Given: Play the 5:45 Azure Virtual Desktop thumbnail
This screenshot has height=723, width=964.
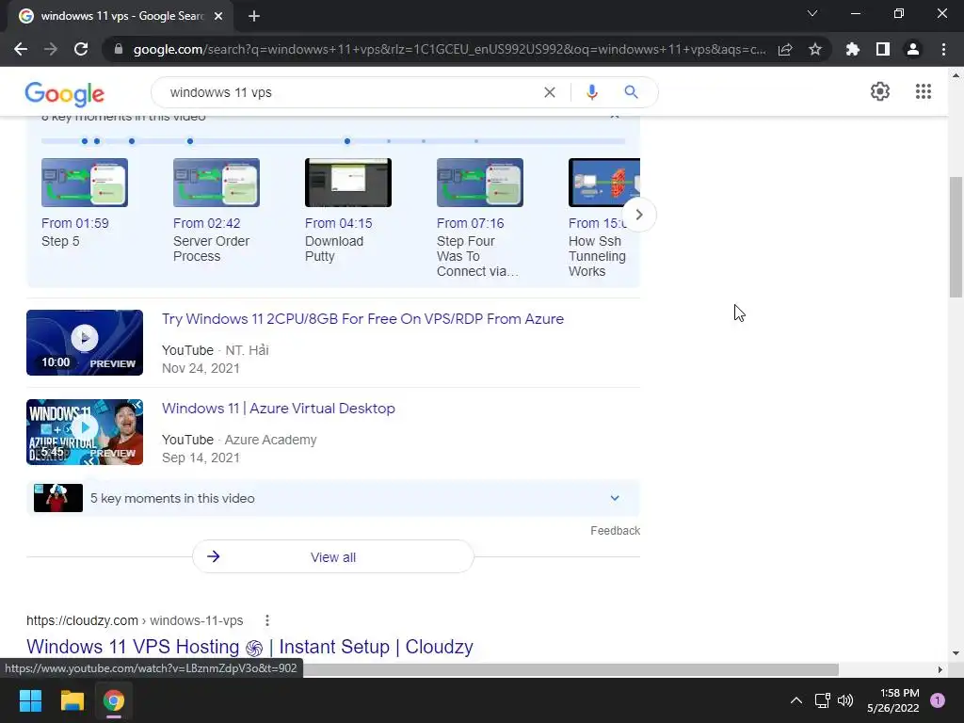Looking at the screenshot, I should click(x=85, y=431).
